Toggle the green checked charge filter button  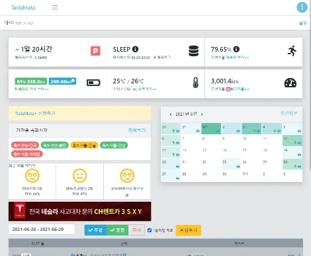pyautogui.click(x=117, y=230)
